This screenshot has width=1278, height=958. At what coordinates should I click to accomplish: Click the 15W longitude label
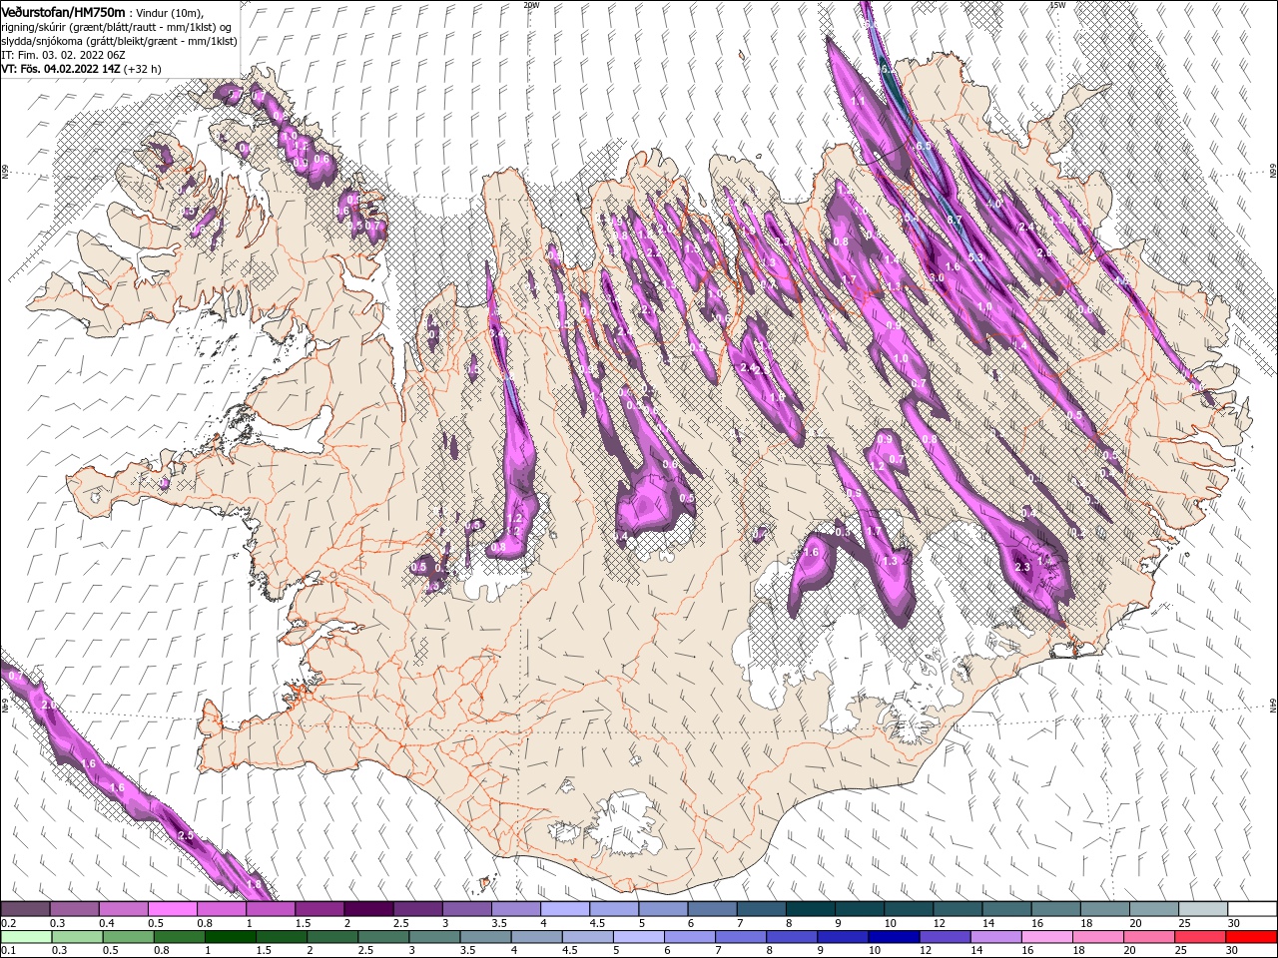[1057, 5]
